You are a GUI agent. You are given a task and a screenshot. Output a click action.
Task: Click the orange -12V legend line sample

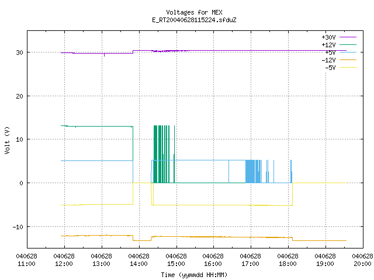click(348, 60)
